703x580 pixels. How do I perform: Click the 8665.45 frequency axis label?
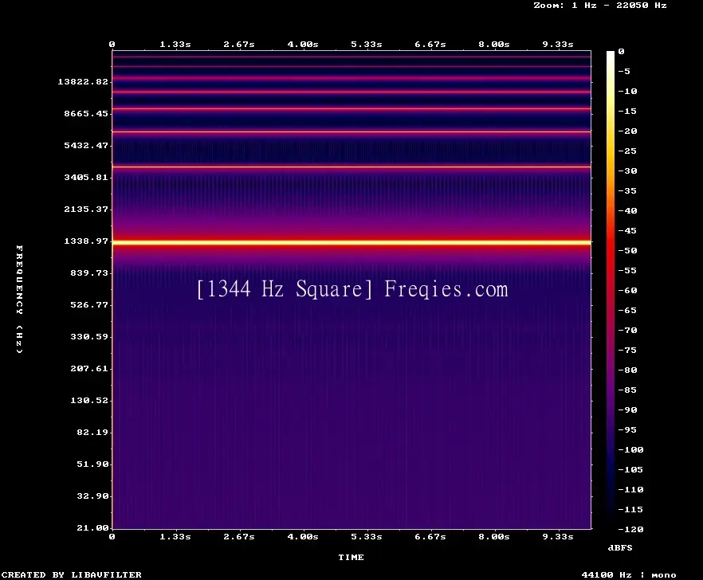pyautogui.click(x=86, y=113)
